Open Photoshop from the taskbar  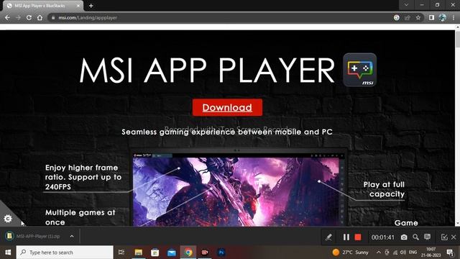(x=221, y=253)
